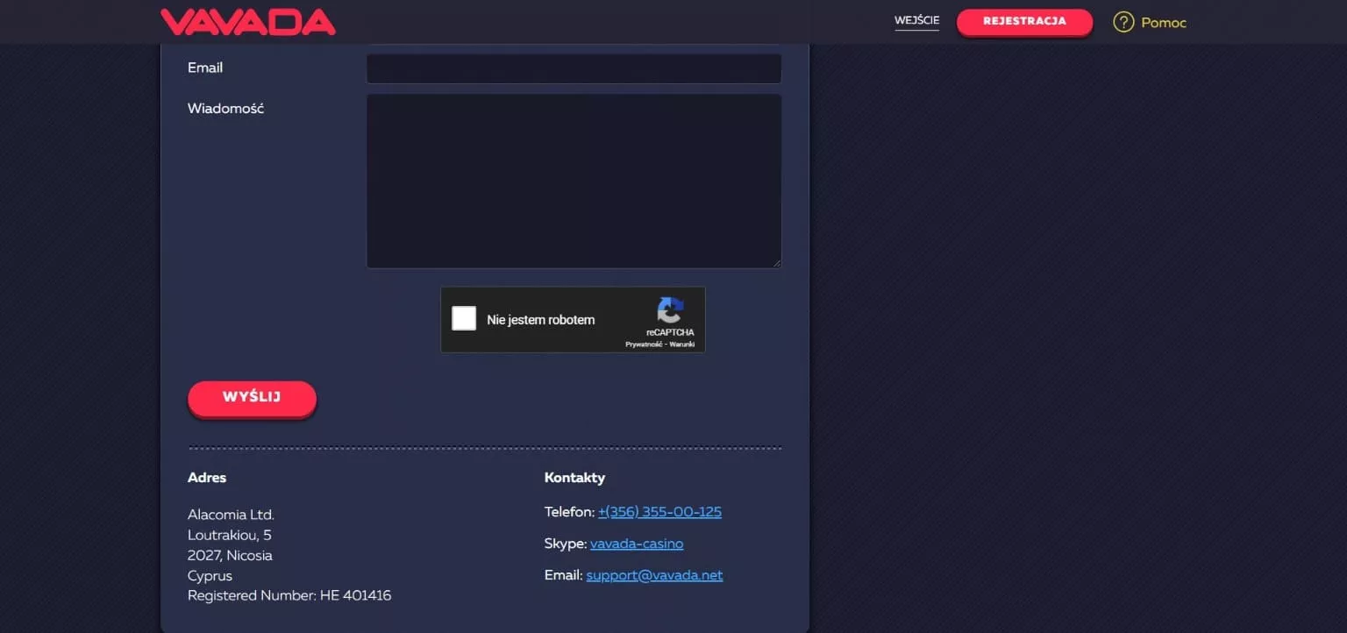The image size is (1347, 633).
Task: Click the VAVADA logo
Action: [247, 22]
